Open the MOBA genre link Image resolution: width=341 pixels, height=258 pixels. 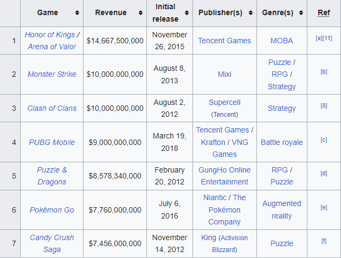[281, 41]
